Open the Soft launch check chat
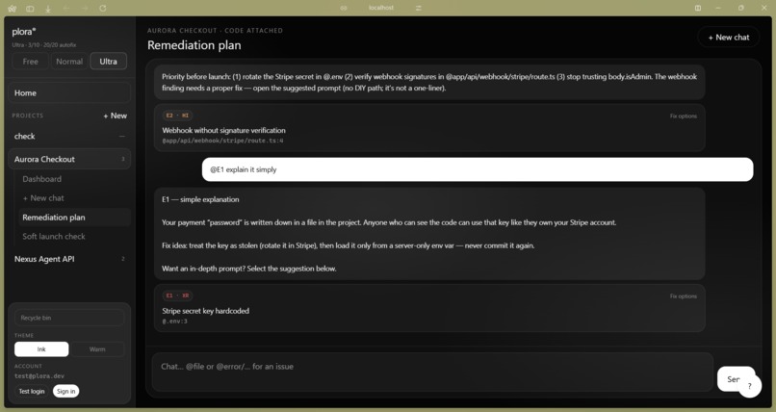 click(74, 237)
